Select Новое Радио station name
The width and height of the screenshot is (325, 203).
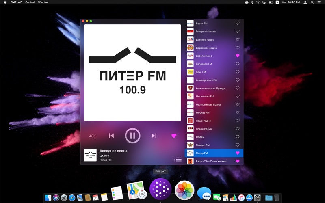(204, 129)
